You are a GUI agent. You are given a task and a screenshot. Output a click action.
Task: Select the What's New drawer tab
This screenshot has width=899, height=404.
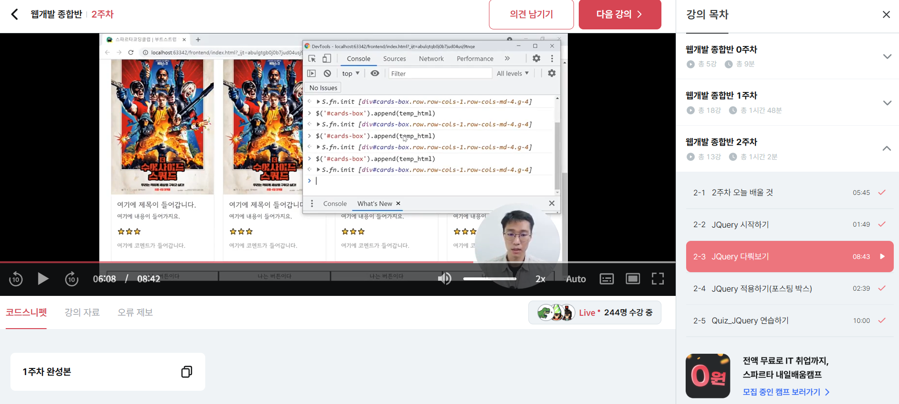tap(374, 203)
